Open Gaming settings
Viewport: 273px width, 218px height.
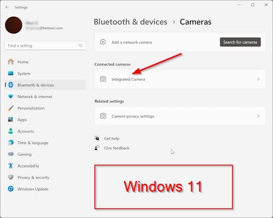[x=46, y=154]
